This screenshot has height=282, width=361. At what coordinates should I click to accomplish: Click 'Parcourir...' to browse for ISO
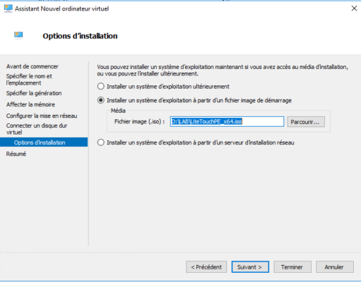click(306, 122)
